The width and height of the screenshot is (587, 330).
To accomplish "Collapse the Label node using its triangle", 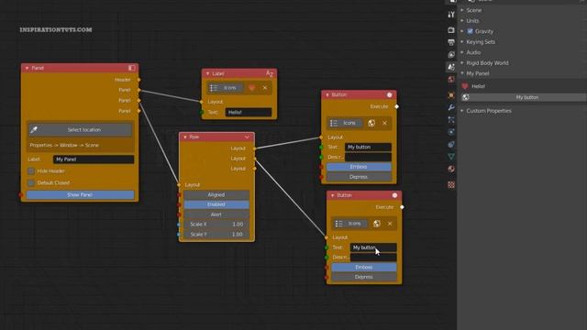I will pos(208,73).
